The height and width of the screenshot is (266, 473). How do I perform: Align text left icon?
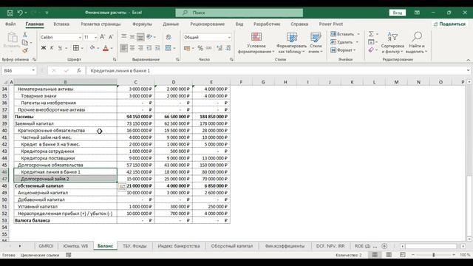click(x=123, y=48)
